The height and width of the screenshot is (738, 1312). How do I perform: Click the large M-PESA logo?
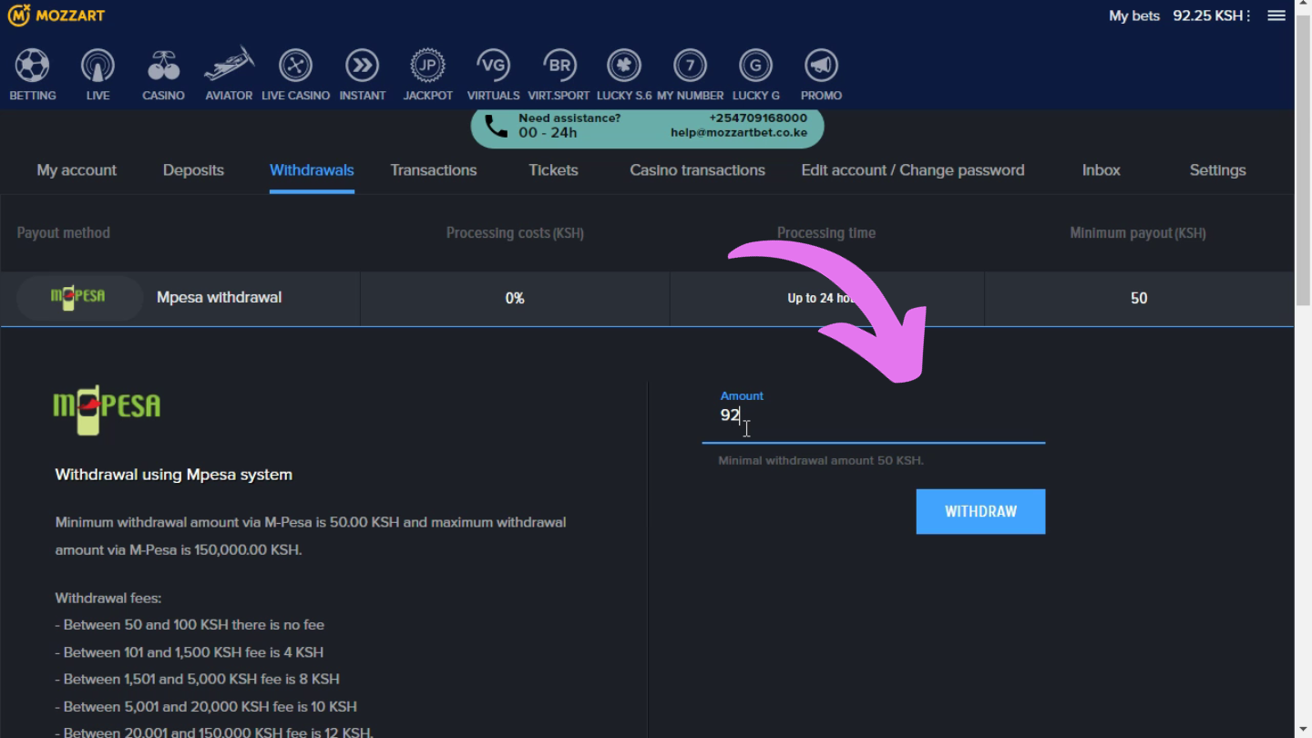click(107, 410)
